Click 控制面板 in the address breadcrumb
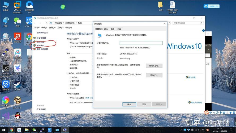The image size is (236, 133). pos(58,23)
